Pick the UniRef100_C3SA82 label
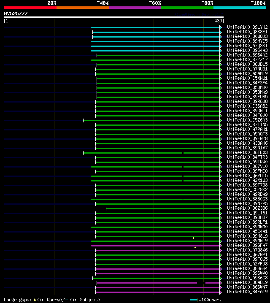Viewport: 270px width, 303px height. click(x=247, y=106)
